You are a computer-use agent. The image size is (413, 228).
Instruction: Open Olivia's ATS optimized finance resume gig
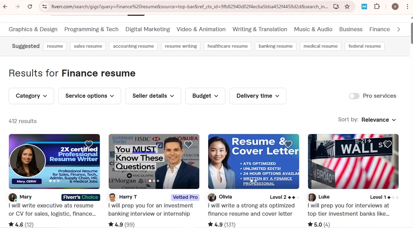click(x=251, y=209)
